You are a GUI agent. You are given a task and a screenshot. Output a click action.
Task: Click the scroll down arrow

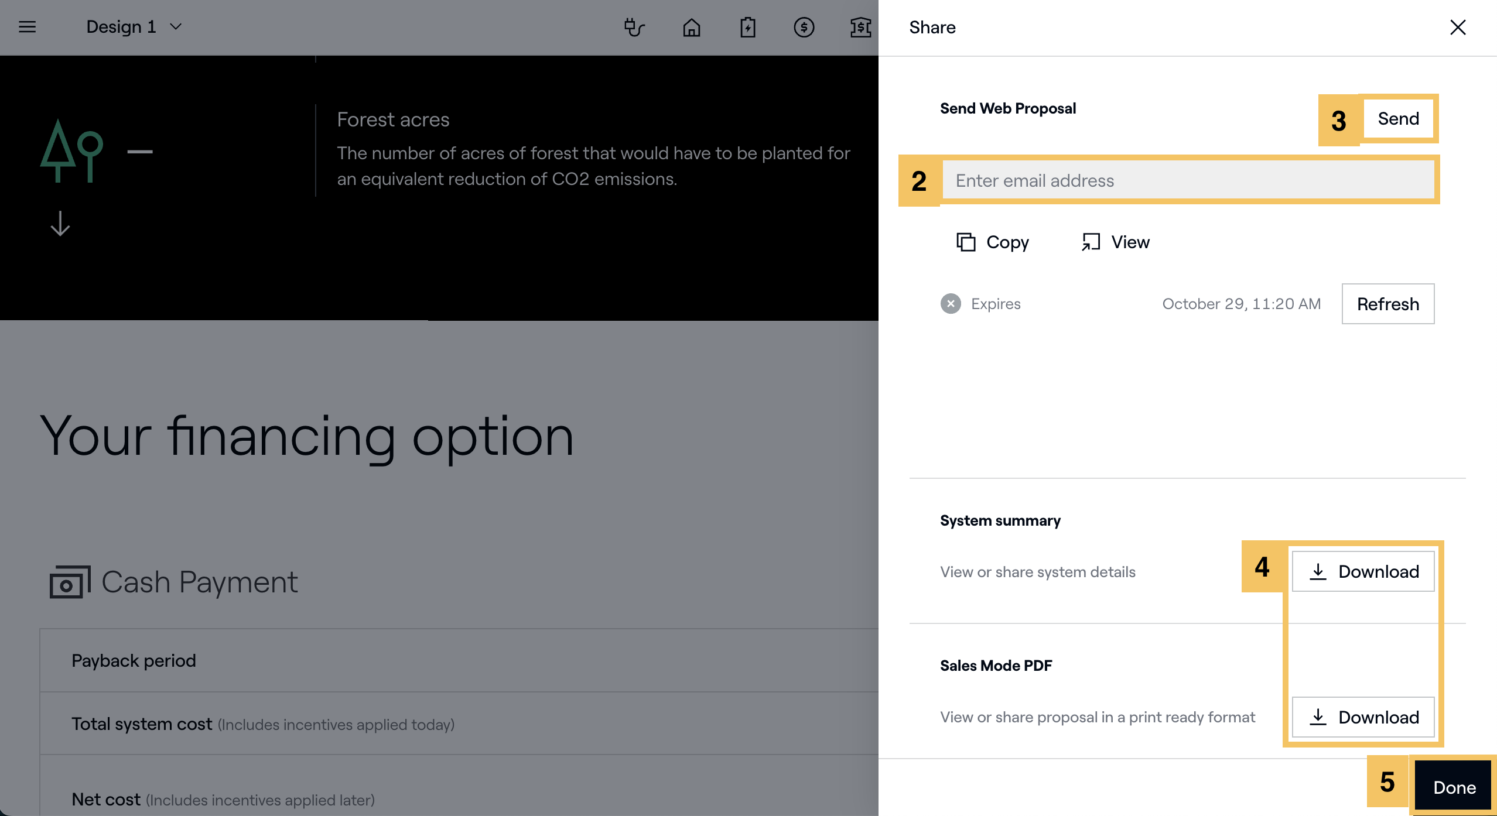point(60,224)
